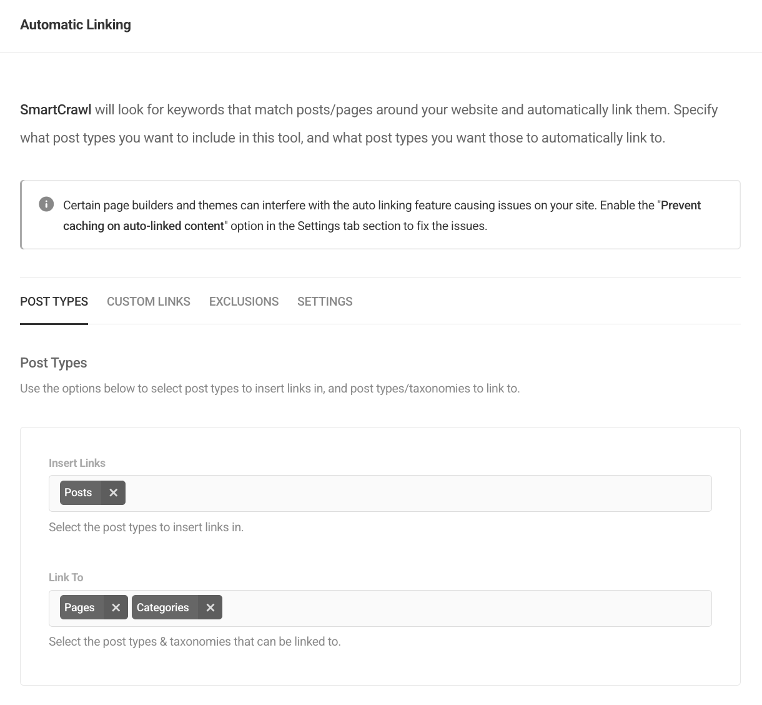Select the Categories chip in Link To

162,607
